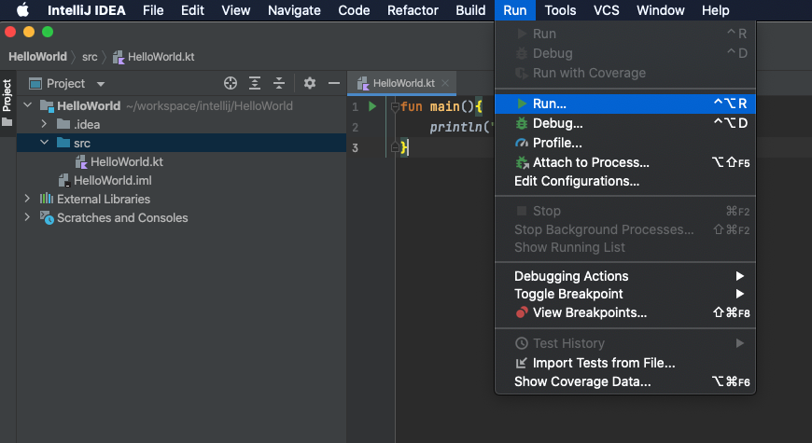Open Edit Configurations... menu item
Viewport: 812px width, 443px height.
point(625,181)
